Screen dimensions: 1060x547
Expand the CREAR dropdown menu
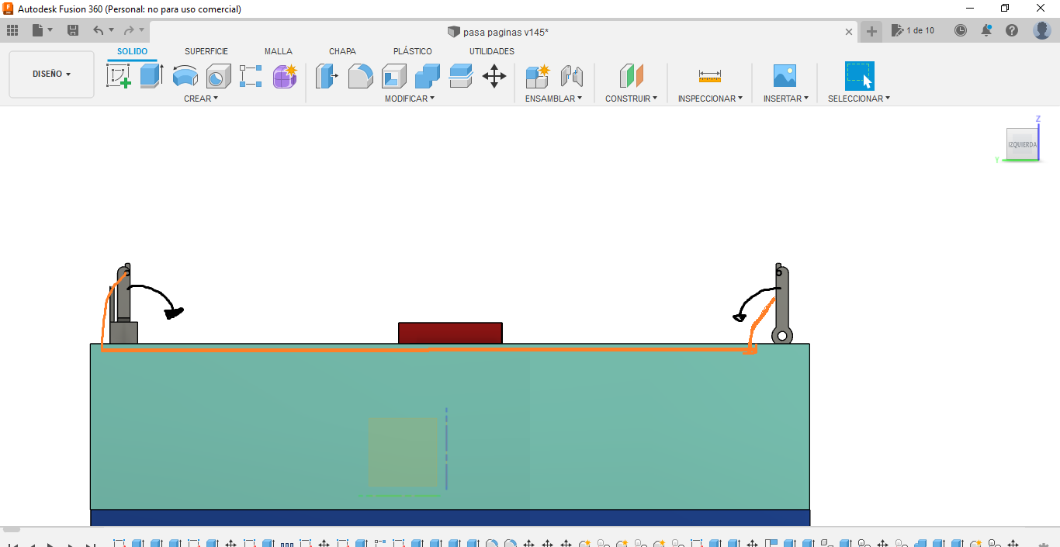point(201,99)
